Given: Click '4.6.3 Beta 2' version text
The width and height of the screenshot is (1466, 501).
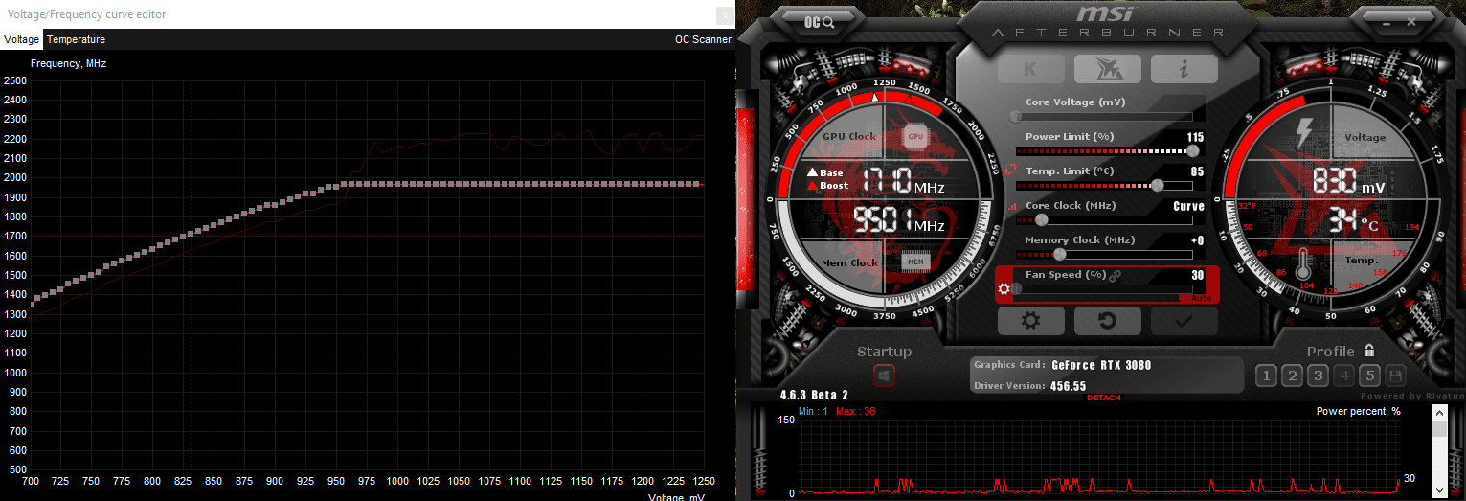Looking at the screenshot, I should click(814, 395).
